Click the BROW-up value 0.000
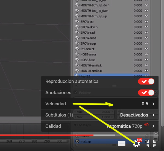 138,22
